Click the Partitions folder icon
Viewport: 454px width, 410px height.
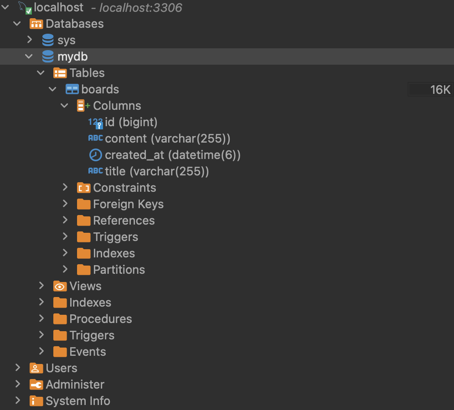pyautogui.click(x=84, y=270)
